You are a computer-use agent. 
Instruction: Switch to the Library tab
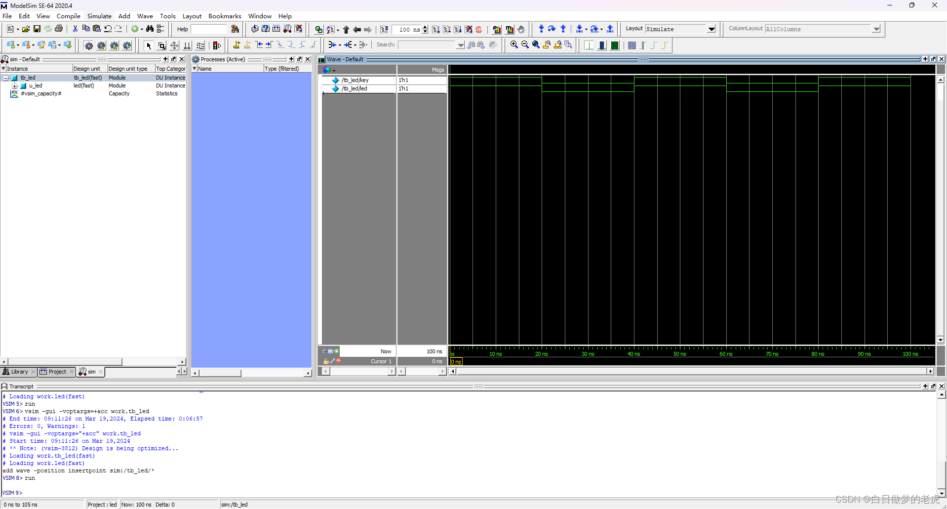tap(19, 372)
